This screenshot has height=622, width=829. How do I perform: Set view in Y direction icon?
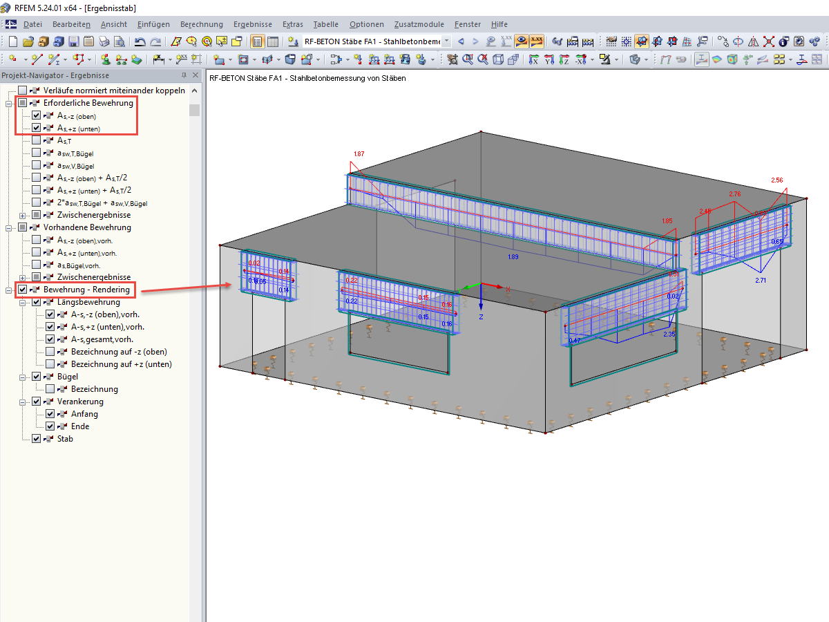click(x=549, y=59)
